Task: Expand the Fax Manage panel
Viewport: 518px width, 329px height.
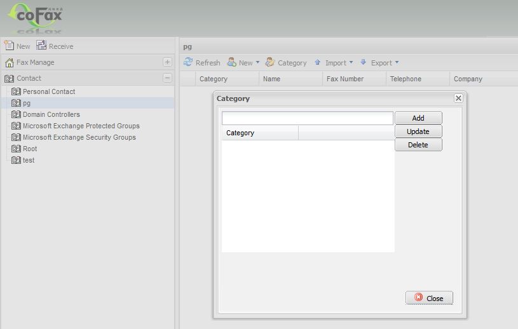Action: coord(168,62)
